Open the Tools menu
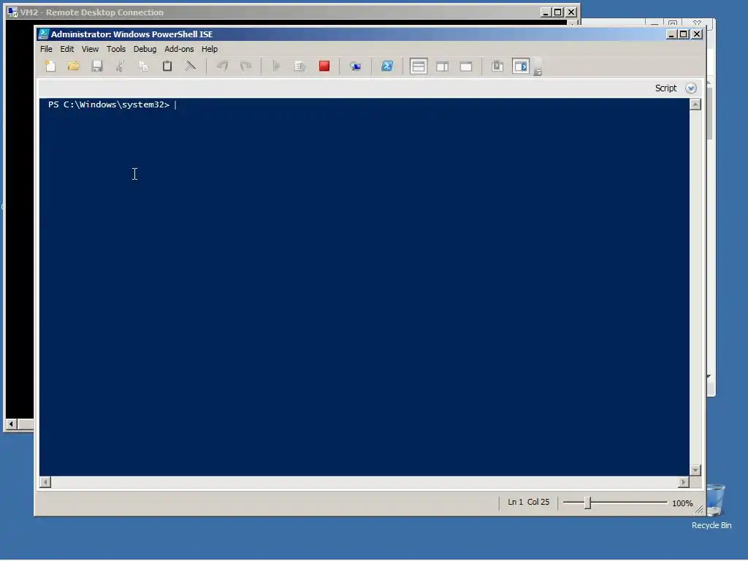This screenshot has width=748, height=561. click(116, 49)
